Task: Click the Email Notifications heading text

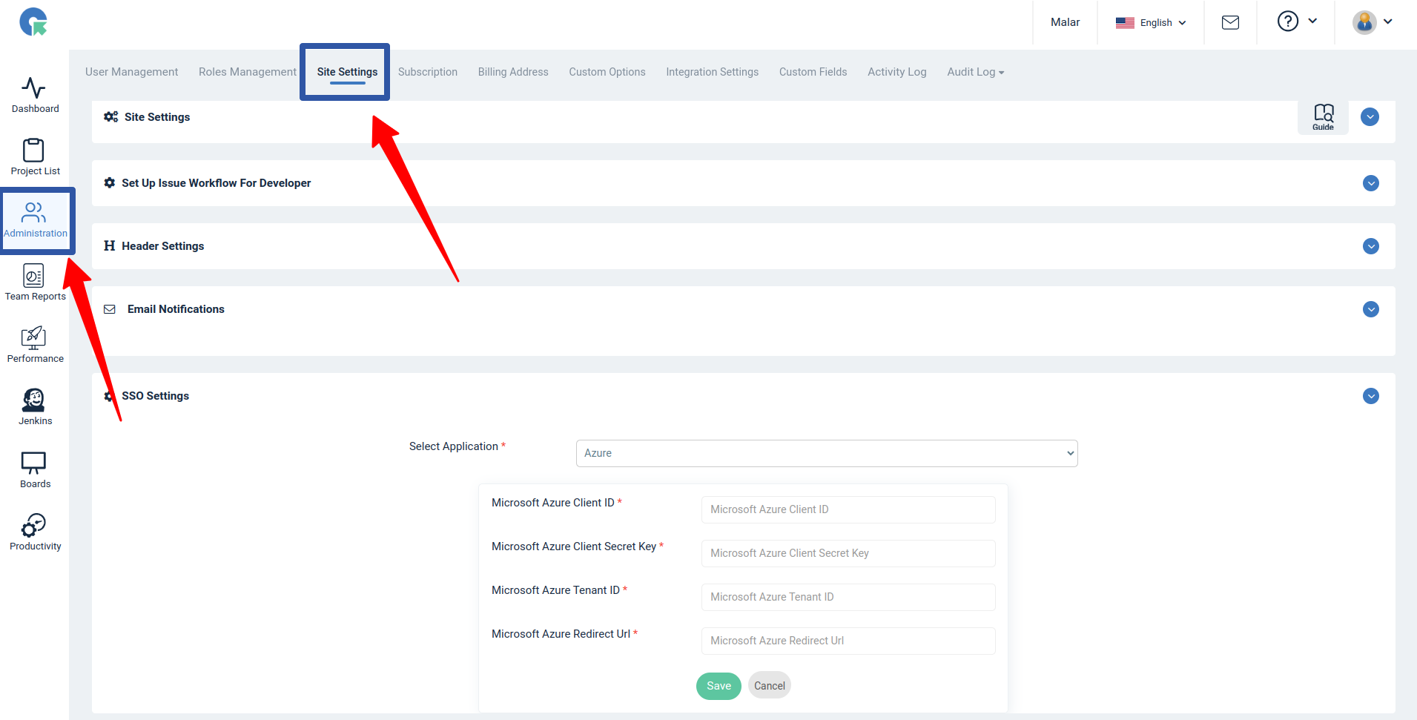Action: [176, 309]
